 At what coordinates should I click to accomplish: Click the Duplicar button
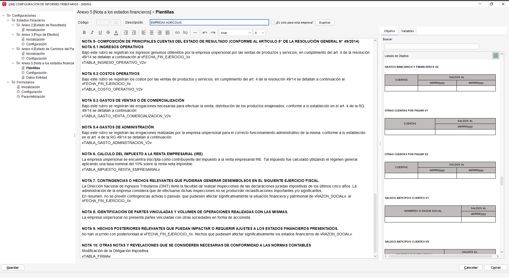click(x=325, y=23)
